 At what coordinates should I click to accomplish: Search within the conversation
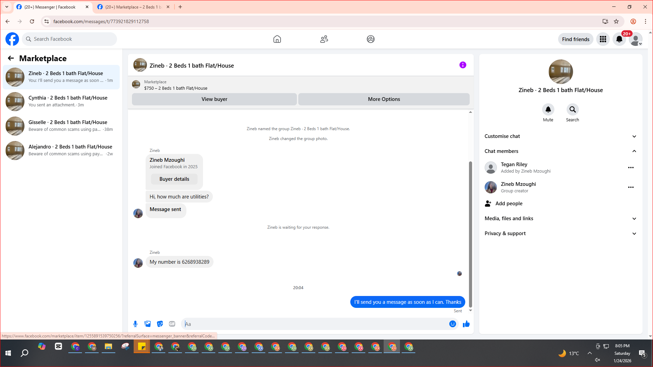(572, 110)
